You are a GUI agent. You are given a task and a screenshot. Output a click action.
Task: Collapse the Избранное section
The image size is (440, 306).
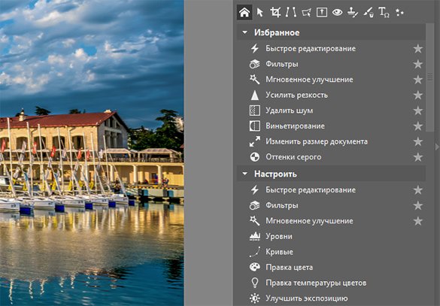tap(244, 32)
